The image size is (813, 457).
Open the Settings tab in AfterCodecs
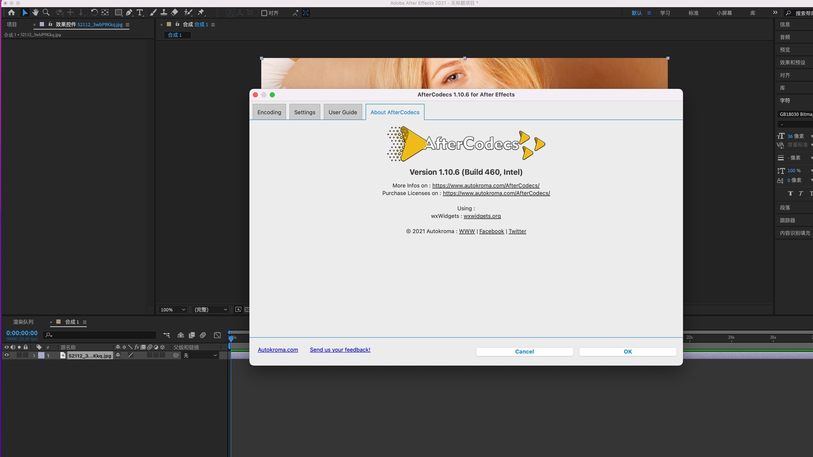pos(305,112)
